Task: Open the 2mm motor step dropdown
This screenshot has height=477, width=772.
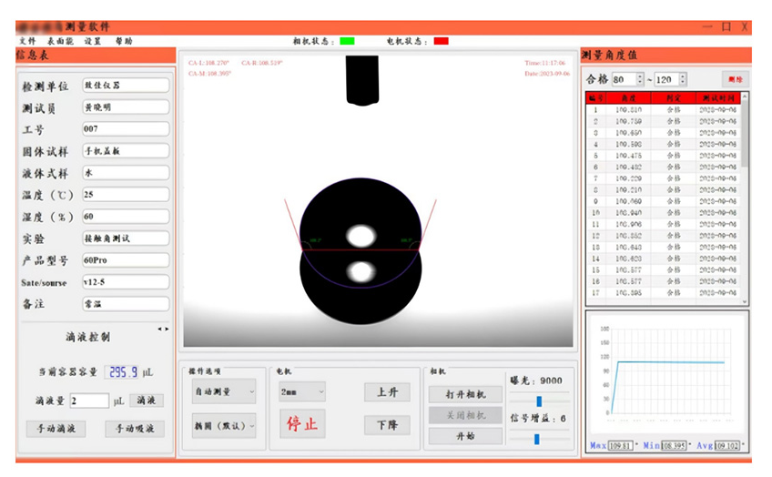Action: point(302,391)
